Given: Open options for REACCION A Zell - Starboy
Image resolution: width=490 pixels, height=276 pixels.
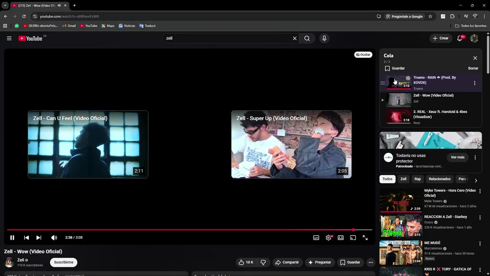Looking at the screenshot, I should pyautogui.click(x=480, y=217).
